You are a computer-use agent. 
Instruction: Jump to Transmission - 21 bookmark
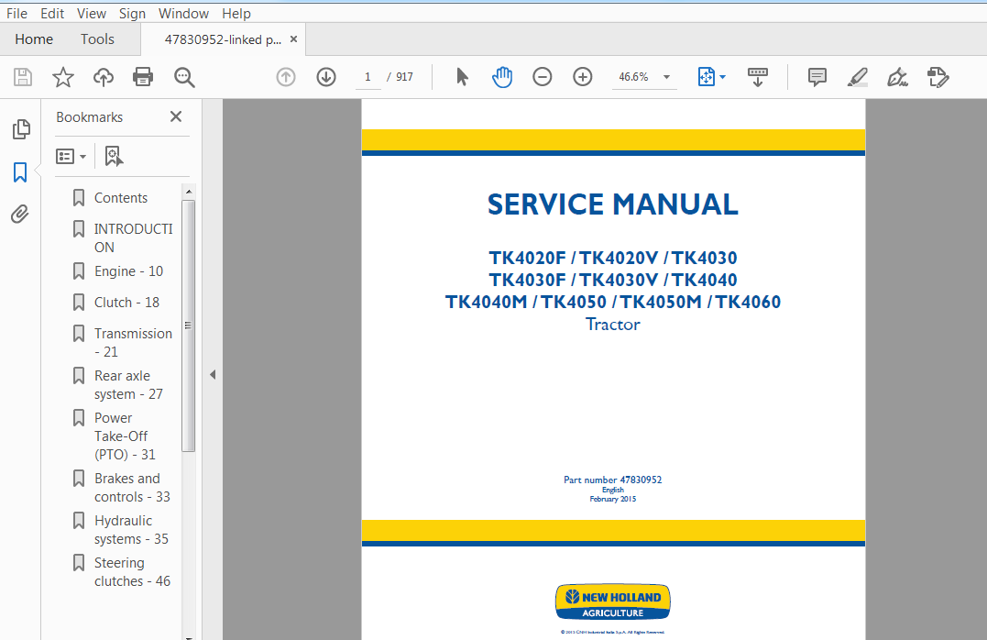pyautogui.click(x=133, y=342)
